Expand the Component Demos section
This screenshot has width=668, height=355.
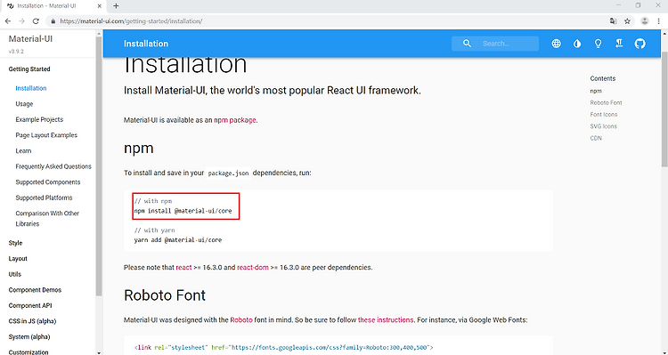(35, 290)
